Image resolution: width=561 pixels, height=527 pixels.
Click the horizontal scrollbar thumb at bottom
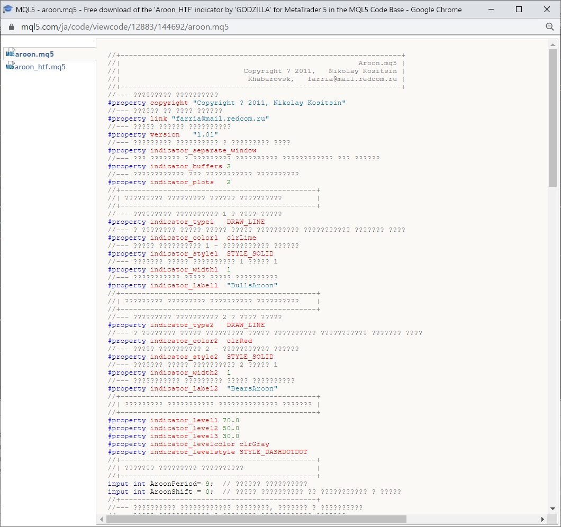(x=256, y=519)
